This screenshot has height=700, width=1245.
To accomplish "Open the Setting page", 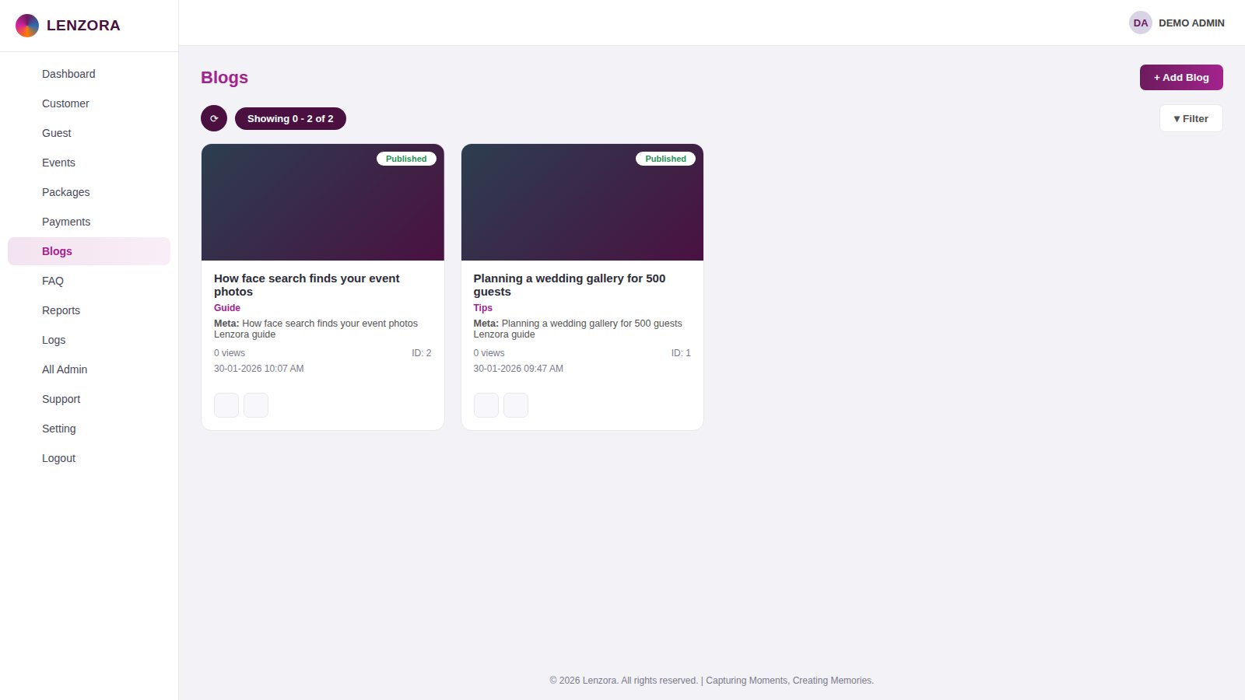I will [89, 429].
